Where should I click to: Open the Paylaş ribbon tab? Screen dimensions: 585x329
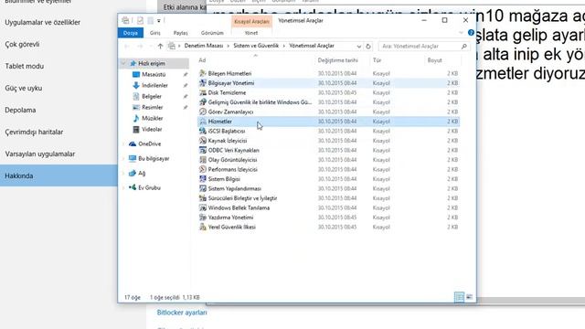point(181,33)
